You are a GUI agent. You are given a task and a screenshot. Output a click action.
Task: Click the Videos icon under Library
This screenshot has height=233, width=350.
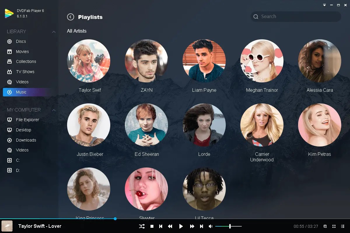click(10, 82)
